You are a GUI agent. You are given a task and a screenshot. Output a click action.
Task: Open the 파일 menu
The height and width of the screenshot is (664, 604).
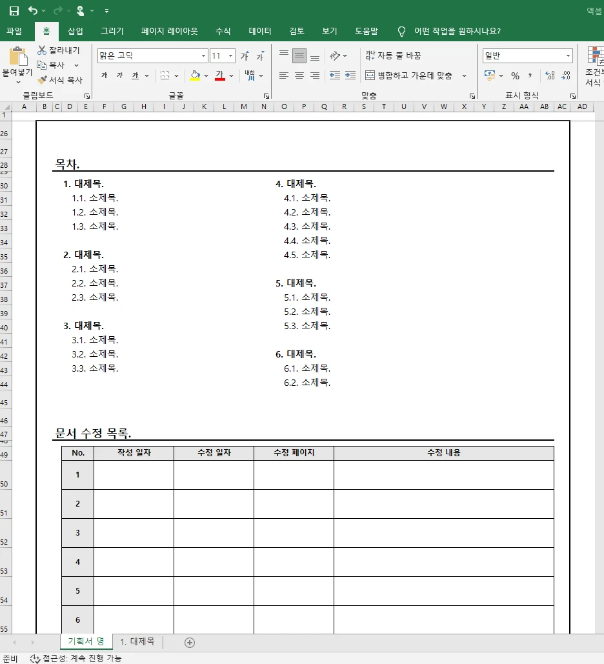[x=14, y=31]
